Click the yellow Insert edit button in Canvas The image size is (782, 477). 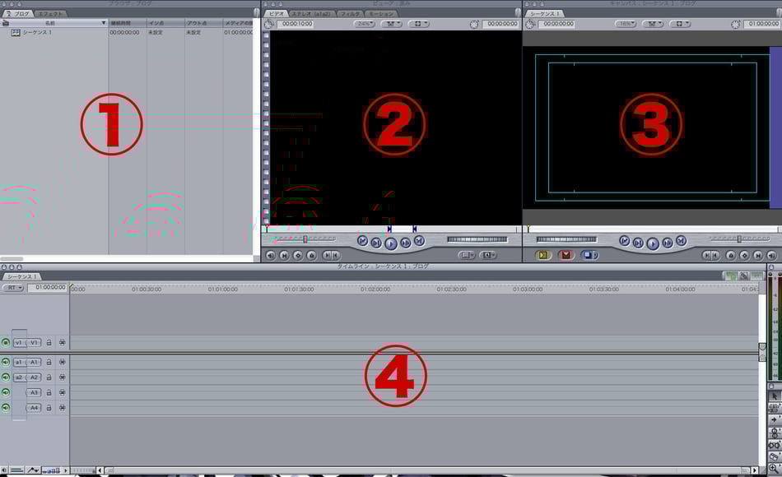click(542, 255)
